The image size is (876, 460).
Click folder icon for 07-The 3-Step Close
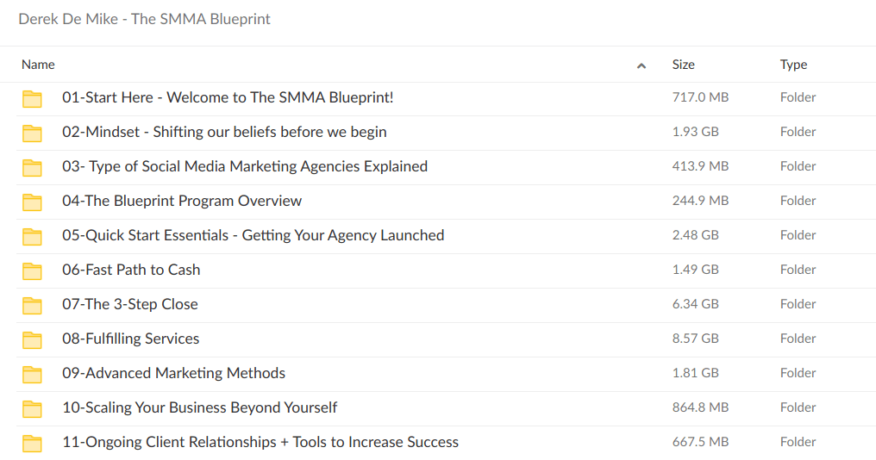pyautogui.click(x=32, y=305)
